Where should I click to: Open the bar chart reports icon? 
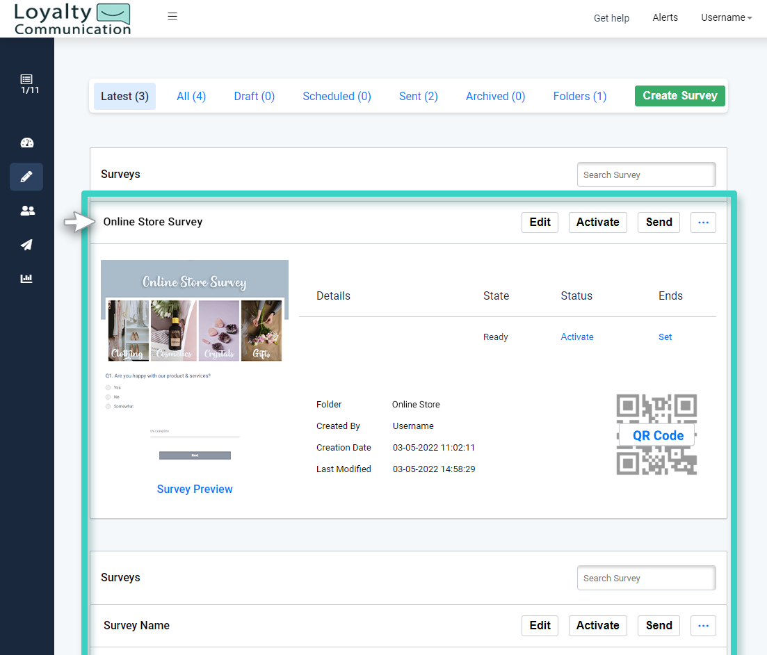(x=26, y=278)
